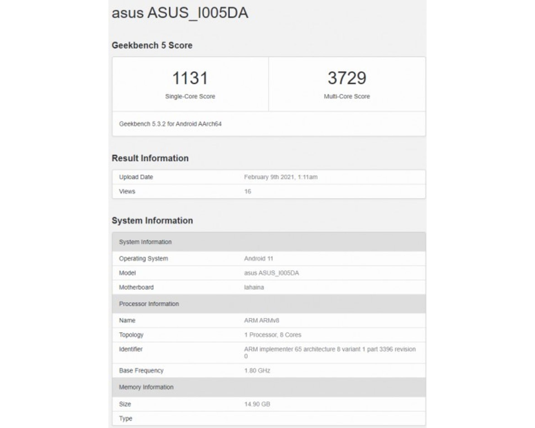
Task: Click the Result Information heading
Action: click(150, 158)
